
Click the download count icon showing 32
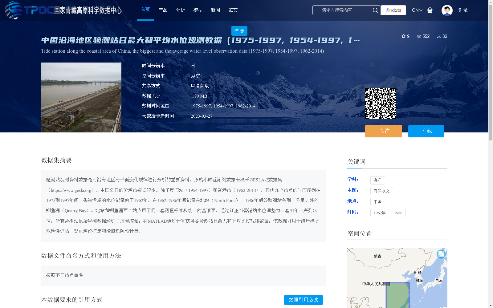point(439,36)
